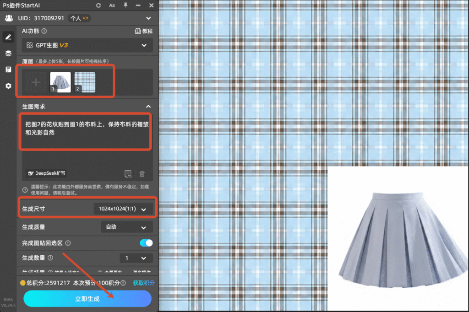
Task: Click the 温馨提示 info icon
Action: coord(25,190)
